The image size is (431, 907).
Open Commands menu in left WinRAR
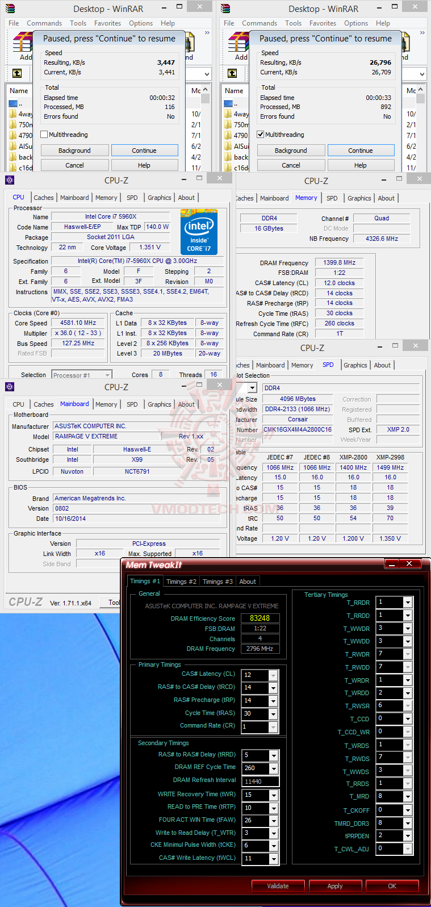point(44,23)
